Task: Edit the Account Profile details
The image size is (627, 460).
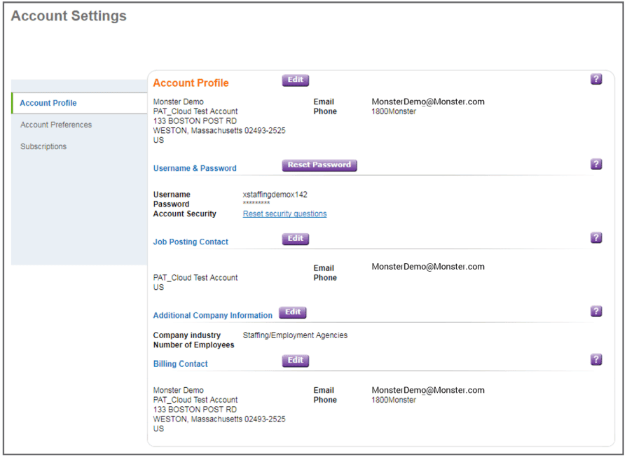Action: [x=296, y=80]
